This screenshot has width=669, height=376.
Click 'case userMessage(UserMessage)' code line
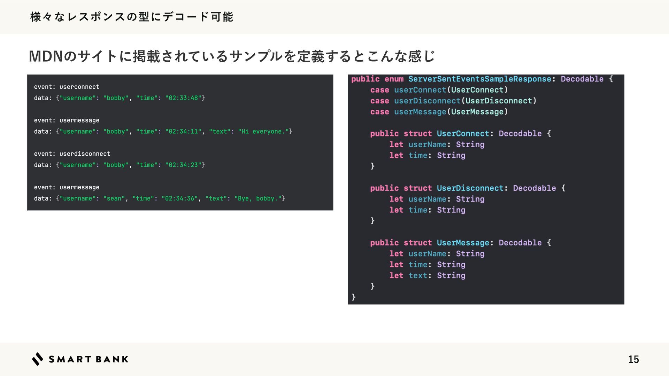(439, 112)
